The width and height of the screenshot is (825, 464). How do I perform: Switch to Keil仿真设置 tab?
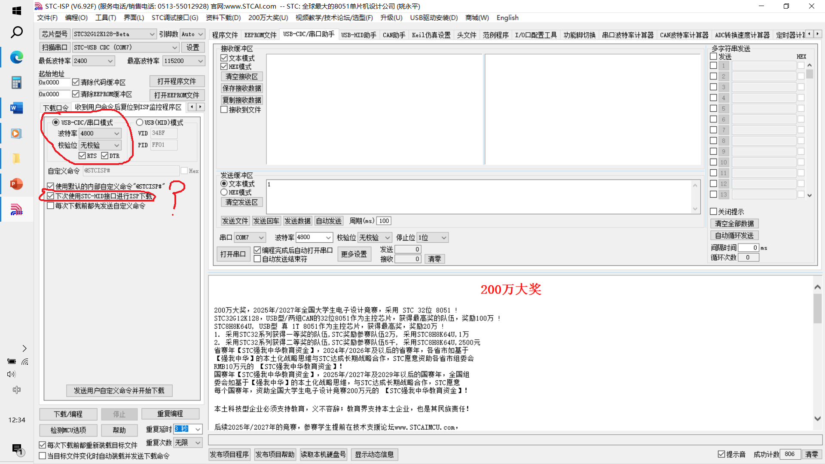(431, 35)
